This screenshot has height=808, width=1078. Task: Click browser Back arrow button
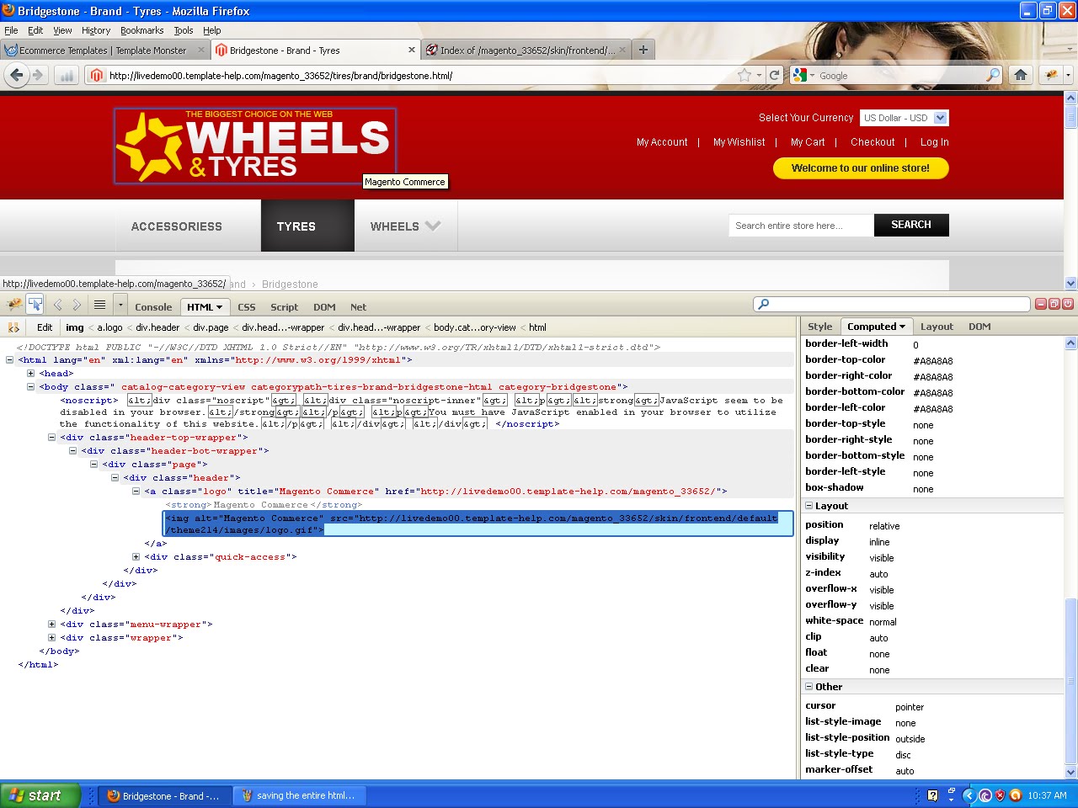click(16, 75)
